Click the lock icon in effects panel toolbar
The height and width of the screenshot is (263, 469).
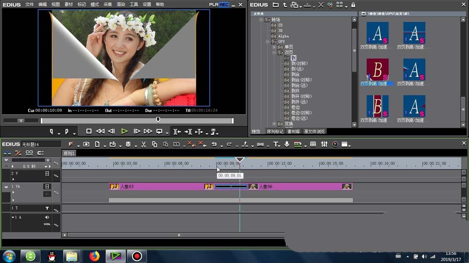tap(353, 5)
